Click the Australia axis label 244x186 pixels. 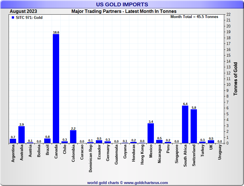[x=22, y=153]
